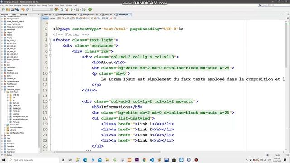Switch to the Menu.jsp editor tab
Viewport: 290px width, 163px height.
pyautogui.click(x=108, y=14)
